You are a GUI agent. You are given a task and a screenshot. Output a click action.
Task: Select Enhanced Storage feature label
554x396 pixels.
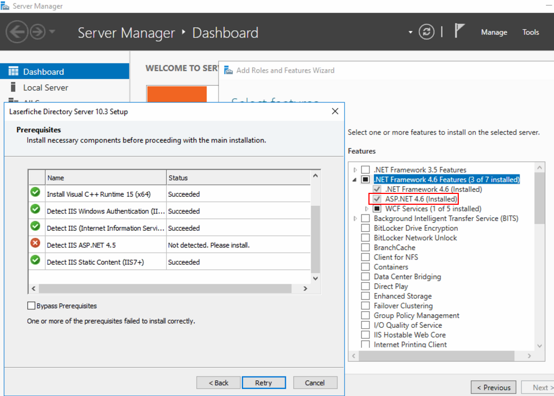click(x=403, y=296)
